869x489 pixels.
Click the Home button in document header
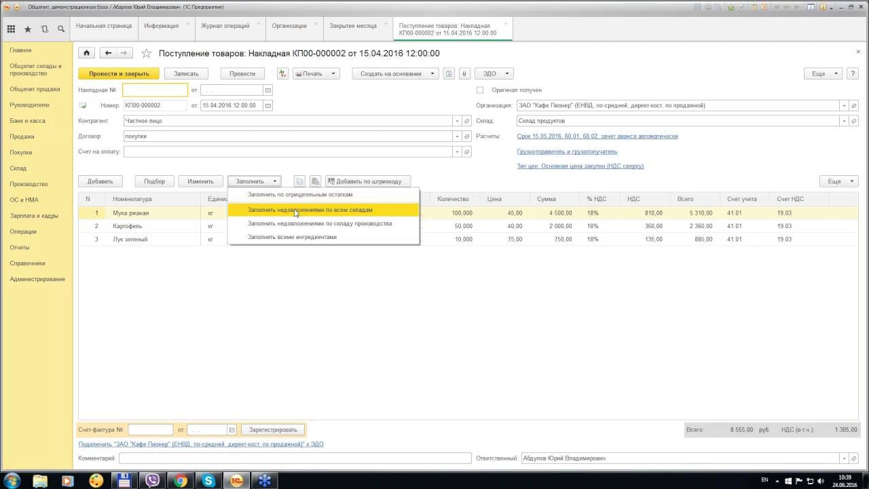coord(86,53)
